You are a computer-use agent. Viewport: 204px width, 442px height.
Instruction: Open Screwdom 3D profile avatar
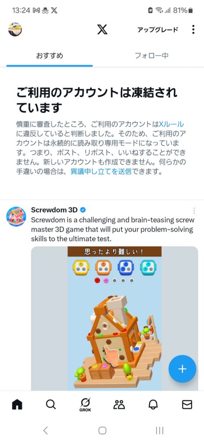pos(16,217)
